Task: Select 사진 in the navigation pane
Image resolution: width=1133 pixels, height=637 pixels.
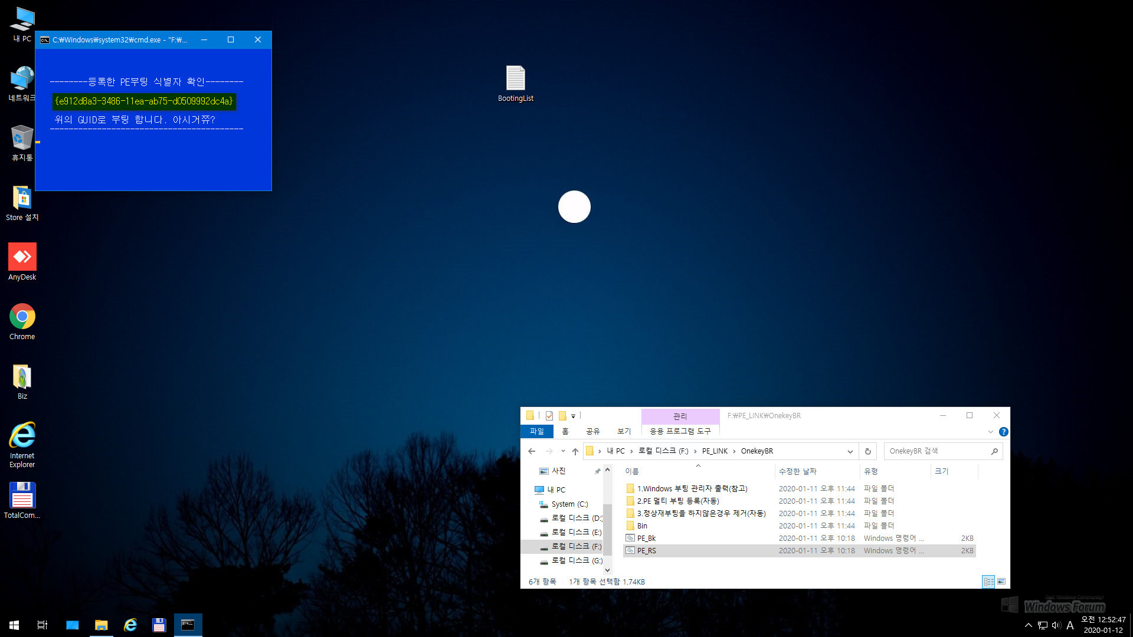Action: click(558, 471)
